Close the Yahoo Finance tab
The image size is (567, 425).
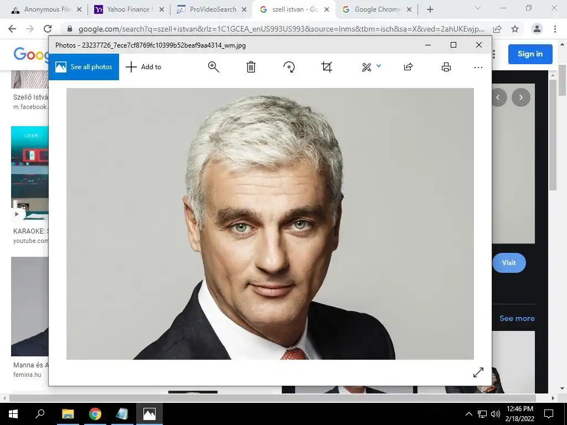pos(162,10)
